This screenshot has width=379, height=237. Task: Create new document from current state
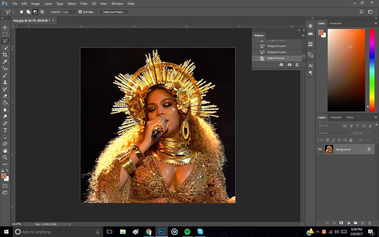(281, 65)
